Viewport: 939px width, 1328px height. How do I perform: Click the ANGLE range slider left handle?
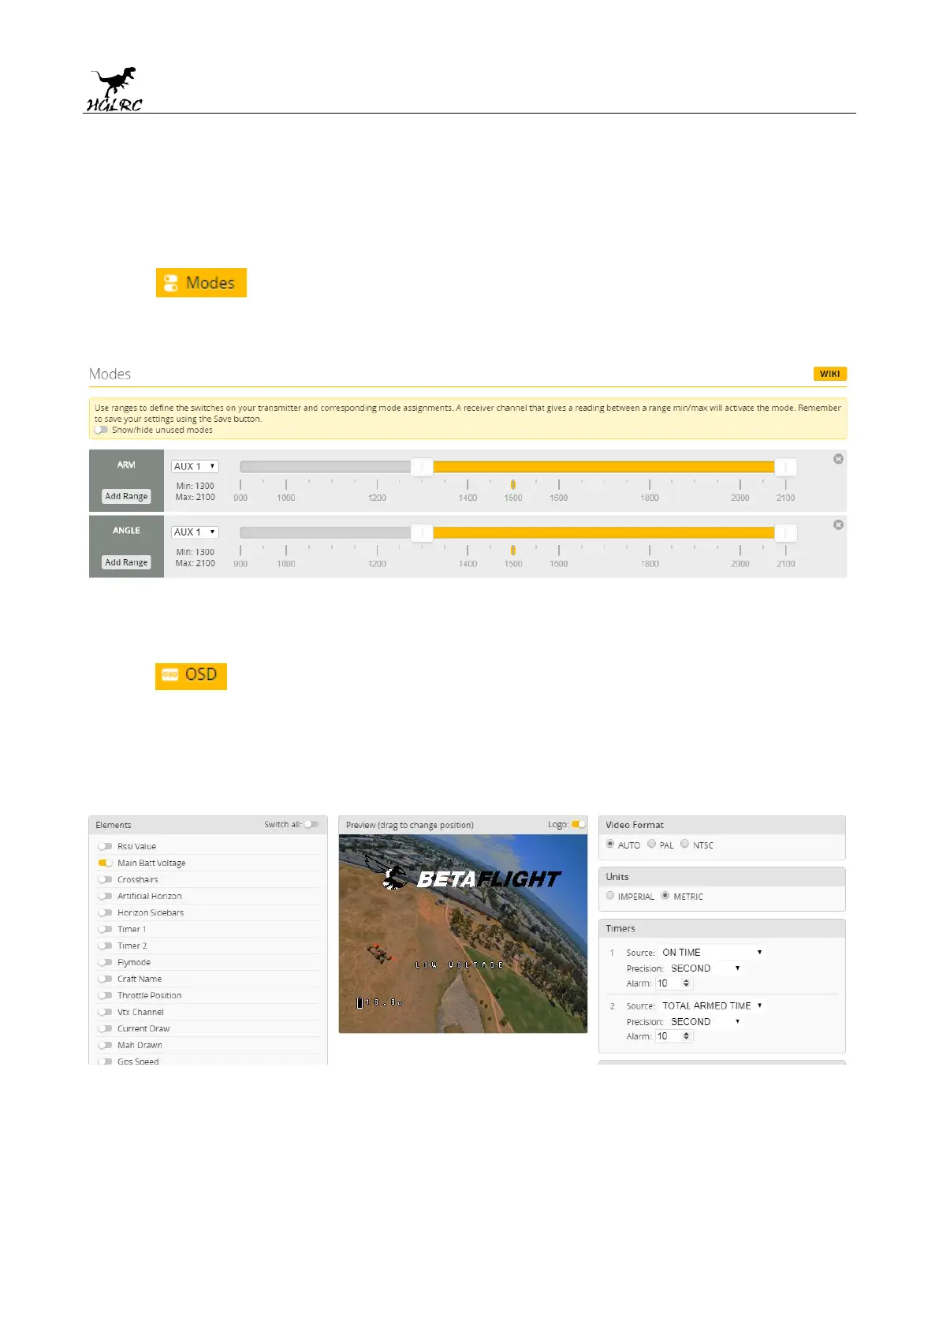[x=422, y=533]
